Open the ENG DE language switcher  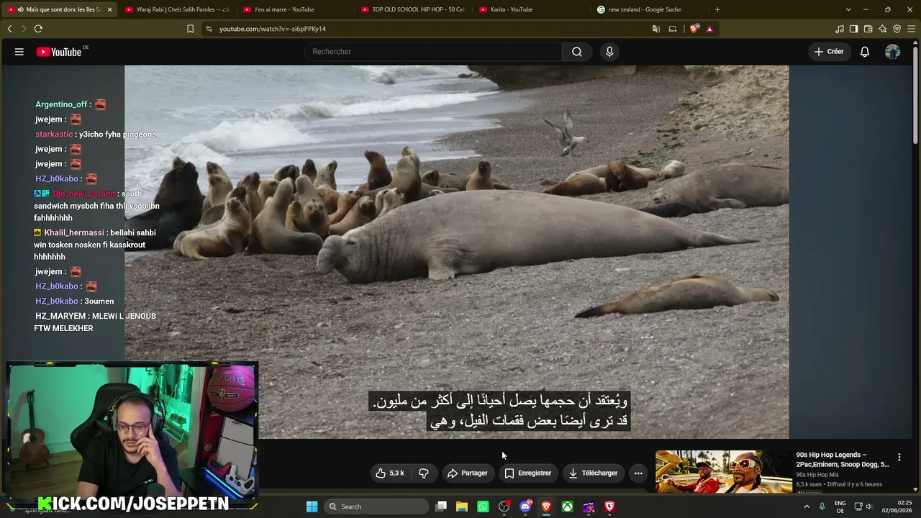click(x=840, y=506)
